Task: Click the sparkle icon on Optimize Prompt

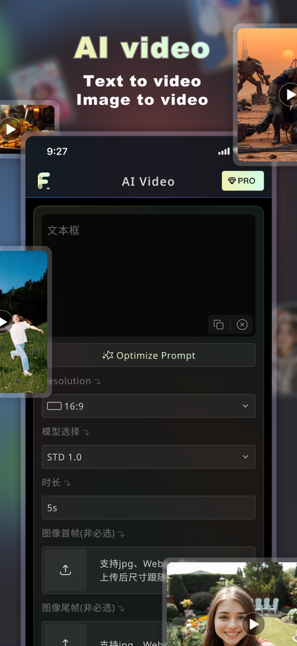Action: coord(108,355)
